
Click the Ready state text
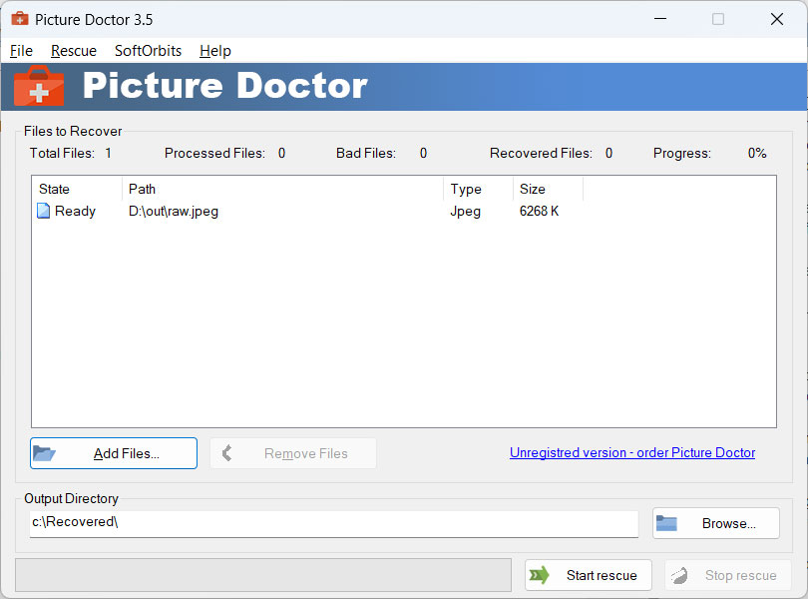(75, 211)
